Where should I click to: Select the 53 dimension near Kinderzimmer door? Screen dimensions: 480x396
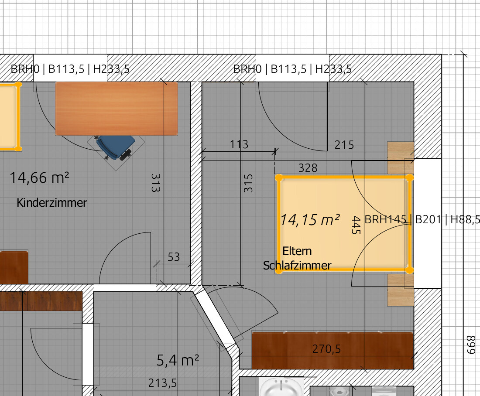[174, 257]
